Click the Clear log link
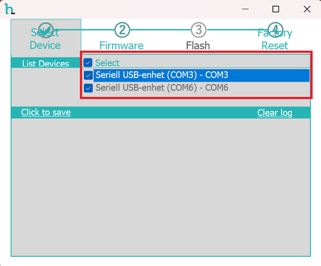Screen dimensions: 321x266 pos(275,113)
